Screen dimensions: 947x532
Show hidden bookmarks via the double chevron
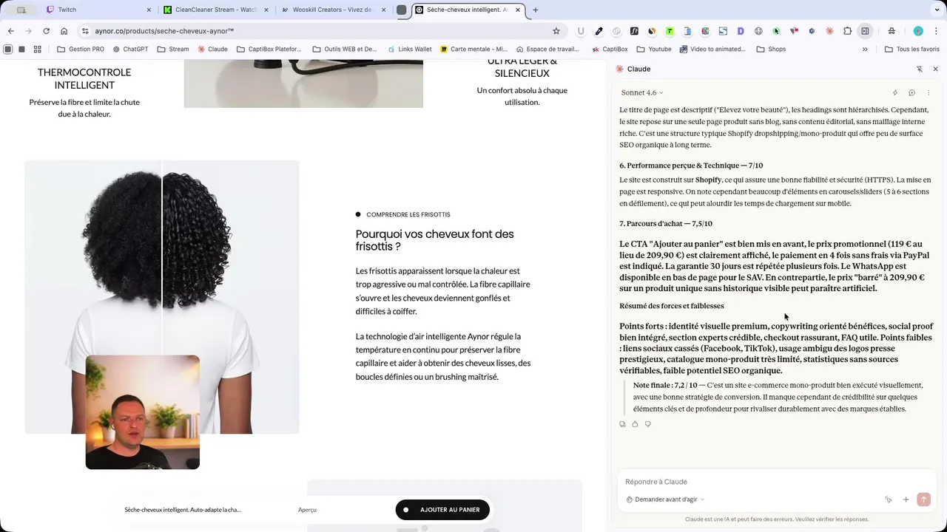[x=865, y=50]
